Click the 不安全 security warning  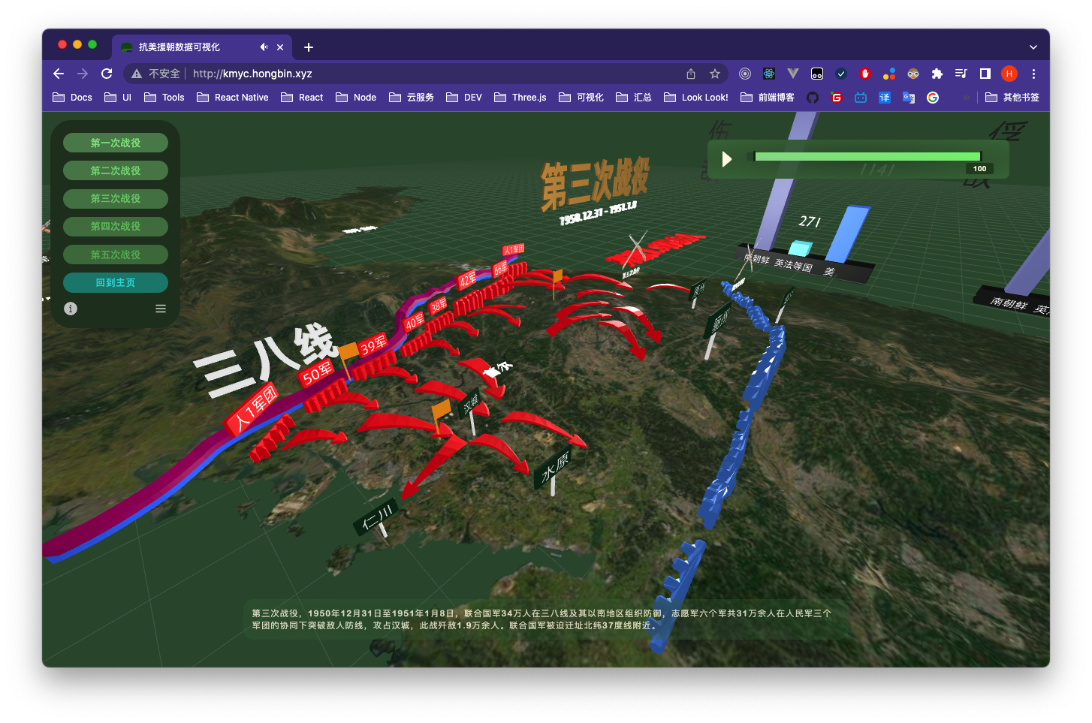pos(156,74)
